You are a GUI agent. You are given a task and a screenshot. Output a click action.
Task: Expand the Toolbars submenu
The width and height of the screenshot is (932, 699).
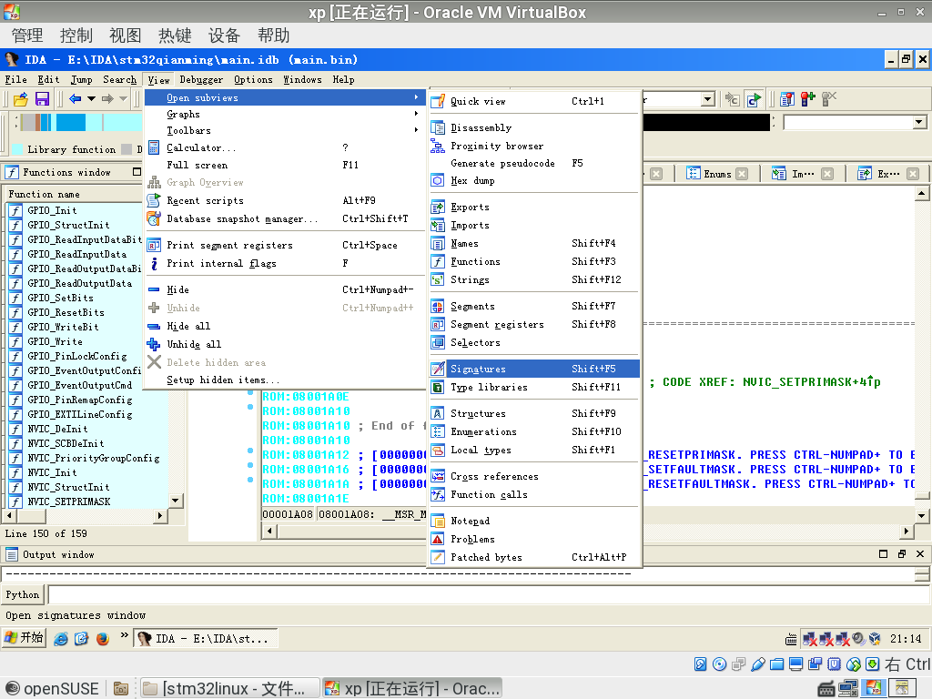pos(285,131)
